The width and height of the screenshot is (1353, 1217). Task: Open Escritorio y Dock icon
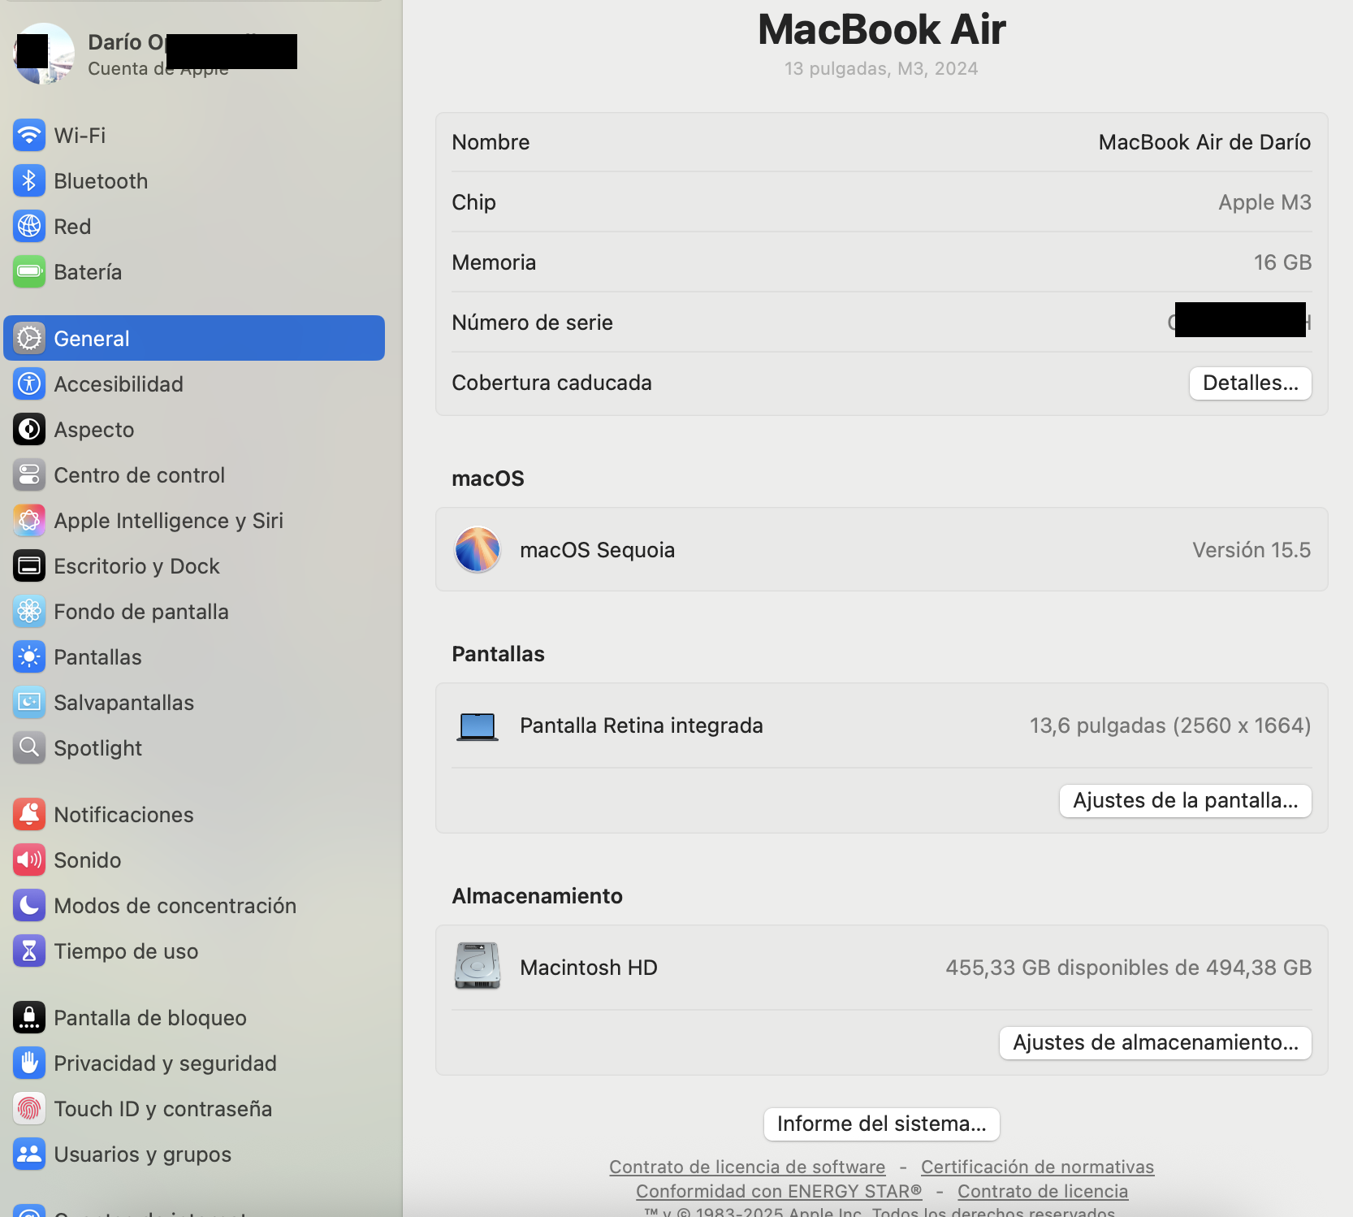coord(29,565)
